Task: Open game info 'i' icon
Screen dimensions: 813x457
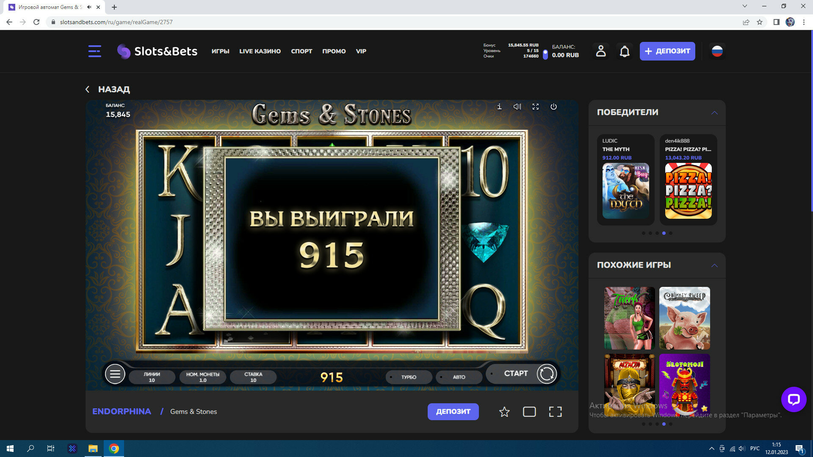Action: coord(499,107)
